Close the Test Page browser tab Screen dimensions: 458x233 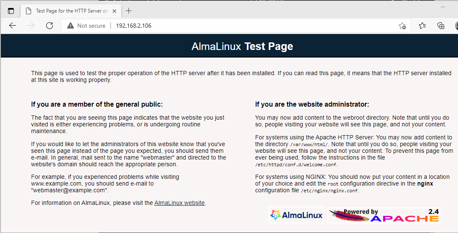click(x=115, y=11)
